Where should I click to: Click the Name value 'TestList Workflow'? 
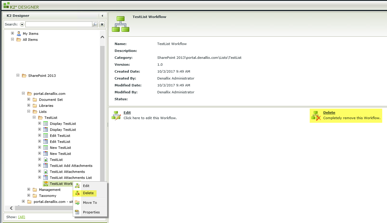click(172, 44)
